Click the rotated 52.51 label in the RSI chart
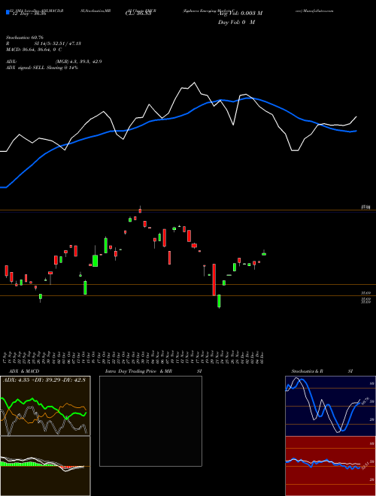 coord(365,465)
